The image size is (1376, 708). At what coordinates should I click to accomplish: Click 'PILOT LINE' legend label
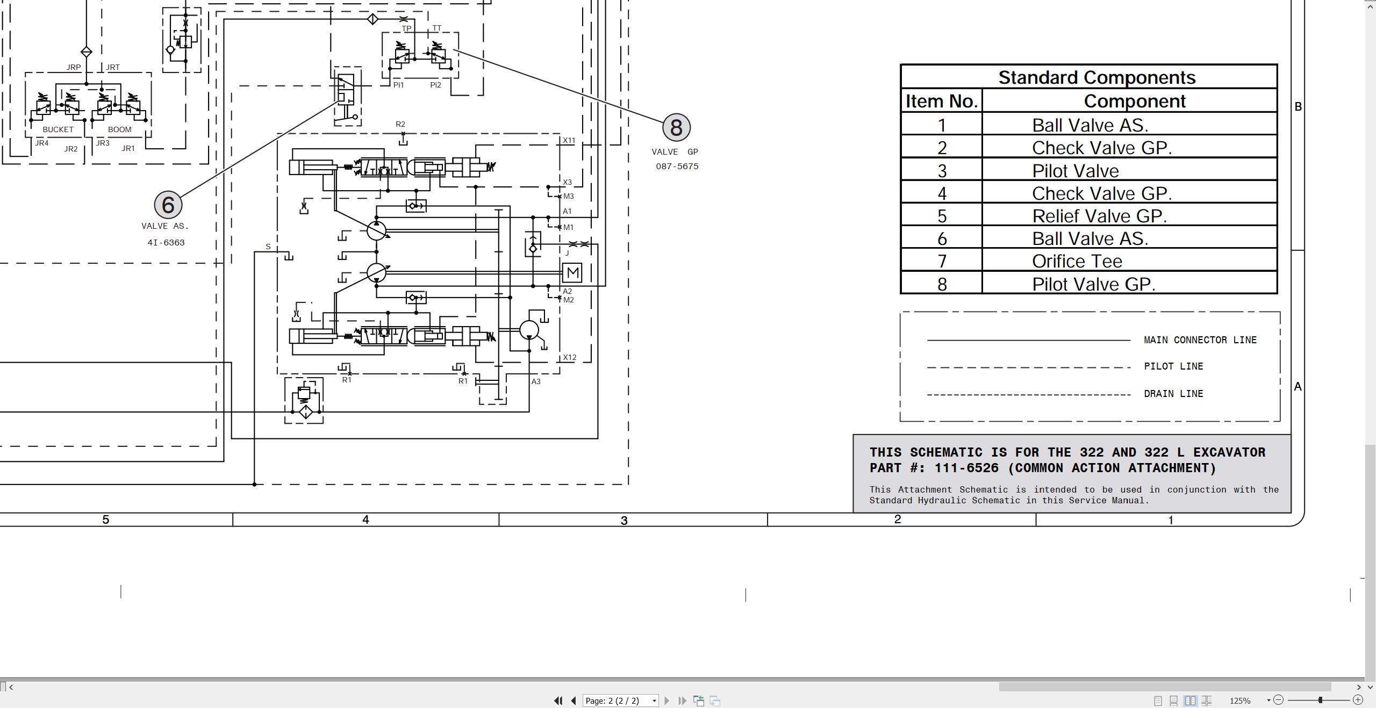[x=1173, y=366]
